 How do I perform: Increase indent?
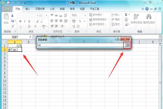pos(56,26)
